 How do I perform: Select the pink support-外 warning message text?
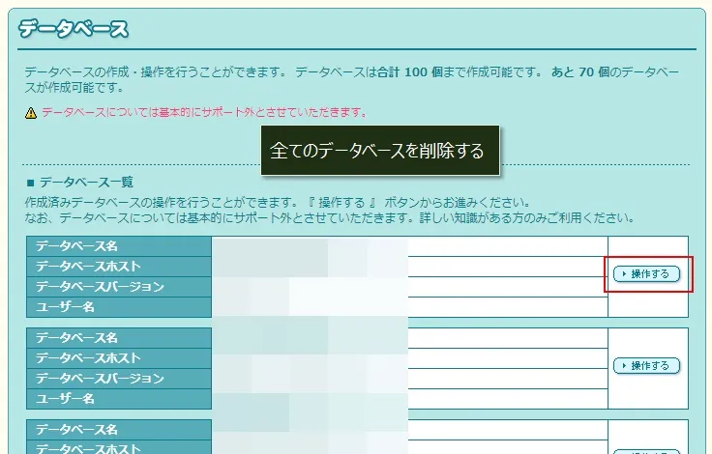[205, 112]
